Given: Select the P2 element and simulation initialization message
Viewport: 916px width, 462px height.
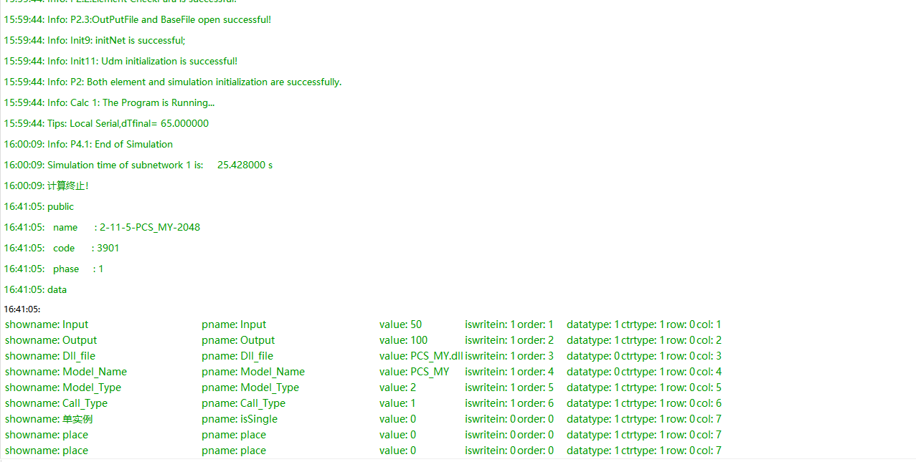Looking at the screenshot, I should pyautogui.click(x=172, y=82).
